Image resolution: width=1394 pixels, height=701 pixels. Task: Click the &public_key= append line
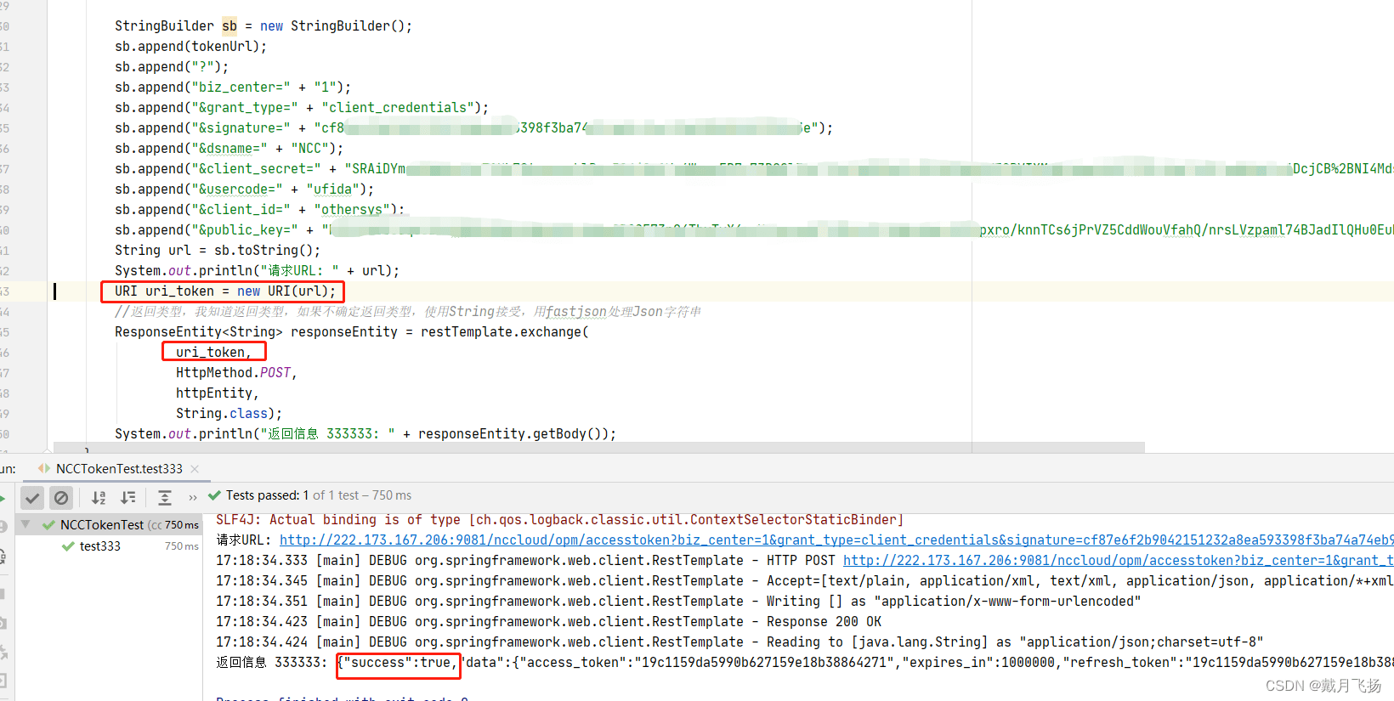click(754, 230)
